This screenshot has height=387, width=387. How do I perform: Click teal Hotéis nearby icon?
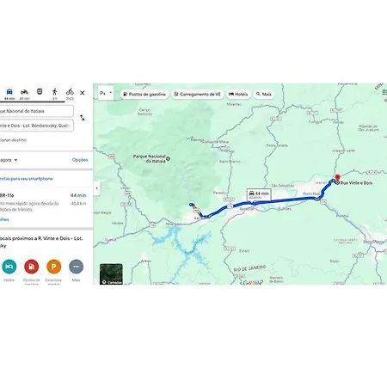tap(9, 267)
